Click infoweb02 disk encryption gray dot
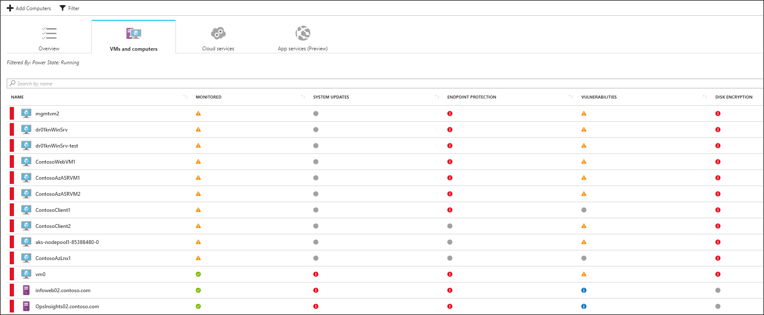The height and width of the screenshot is (315, 764). click(718, 290)
